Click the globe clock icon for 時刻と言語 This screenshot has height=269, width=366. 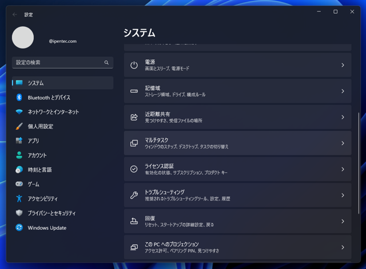coord(19,170)
